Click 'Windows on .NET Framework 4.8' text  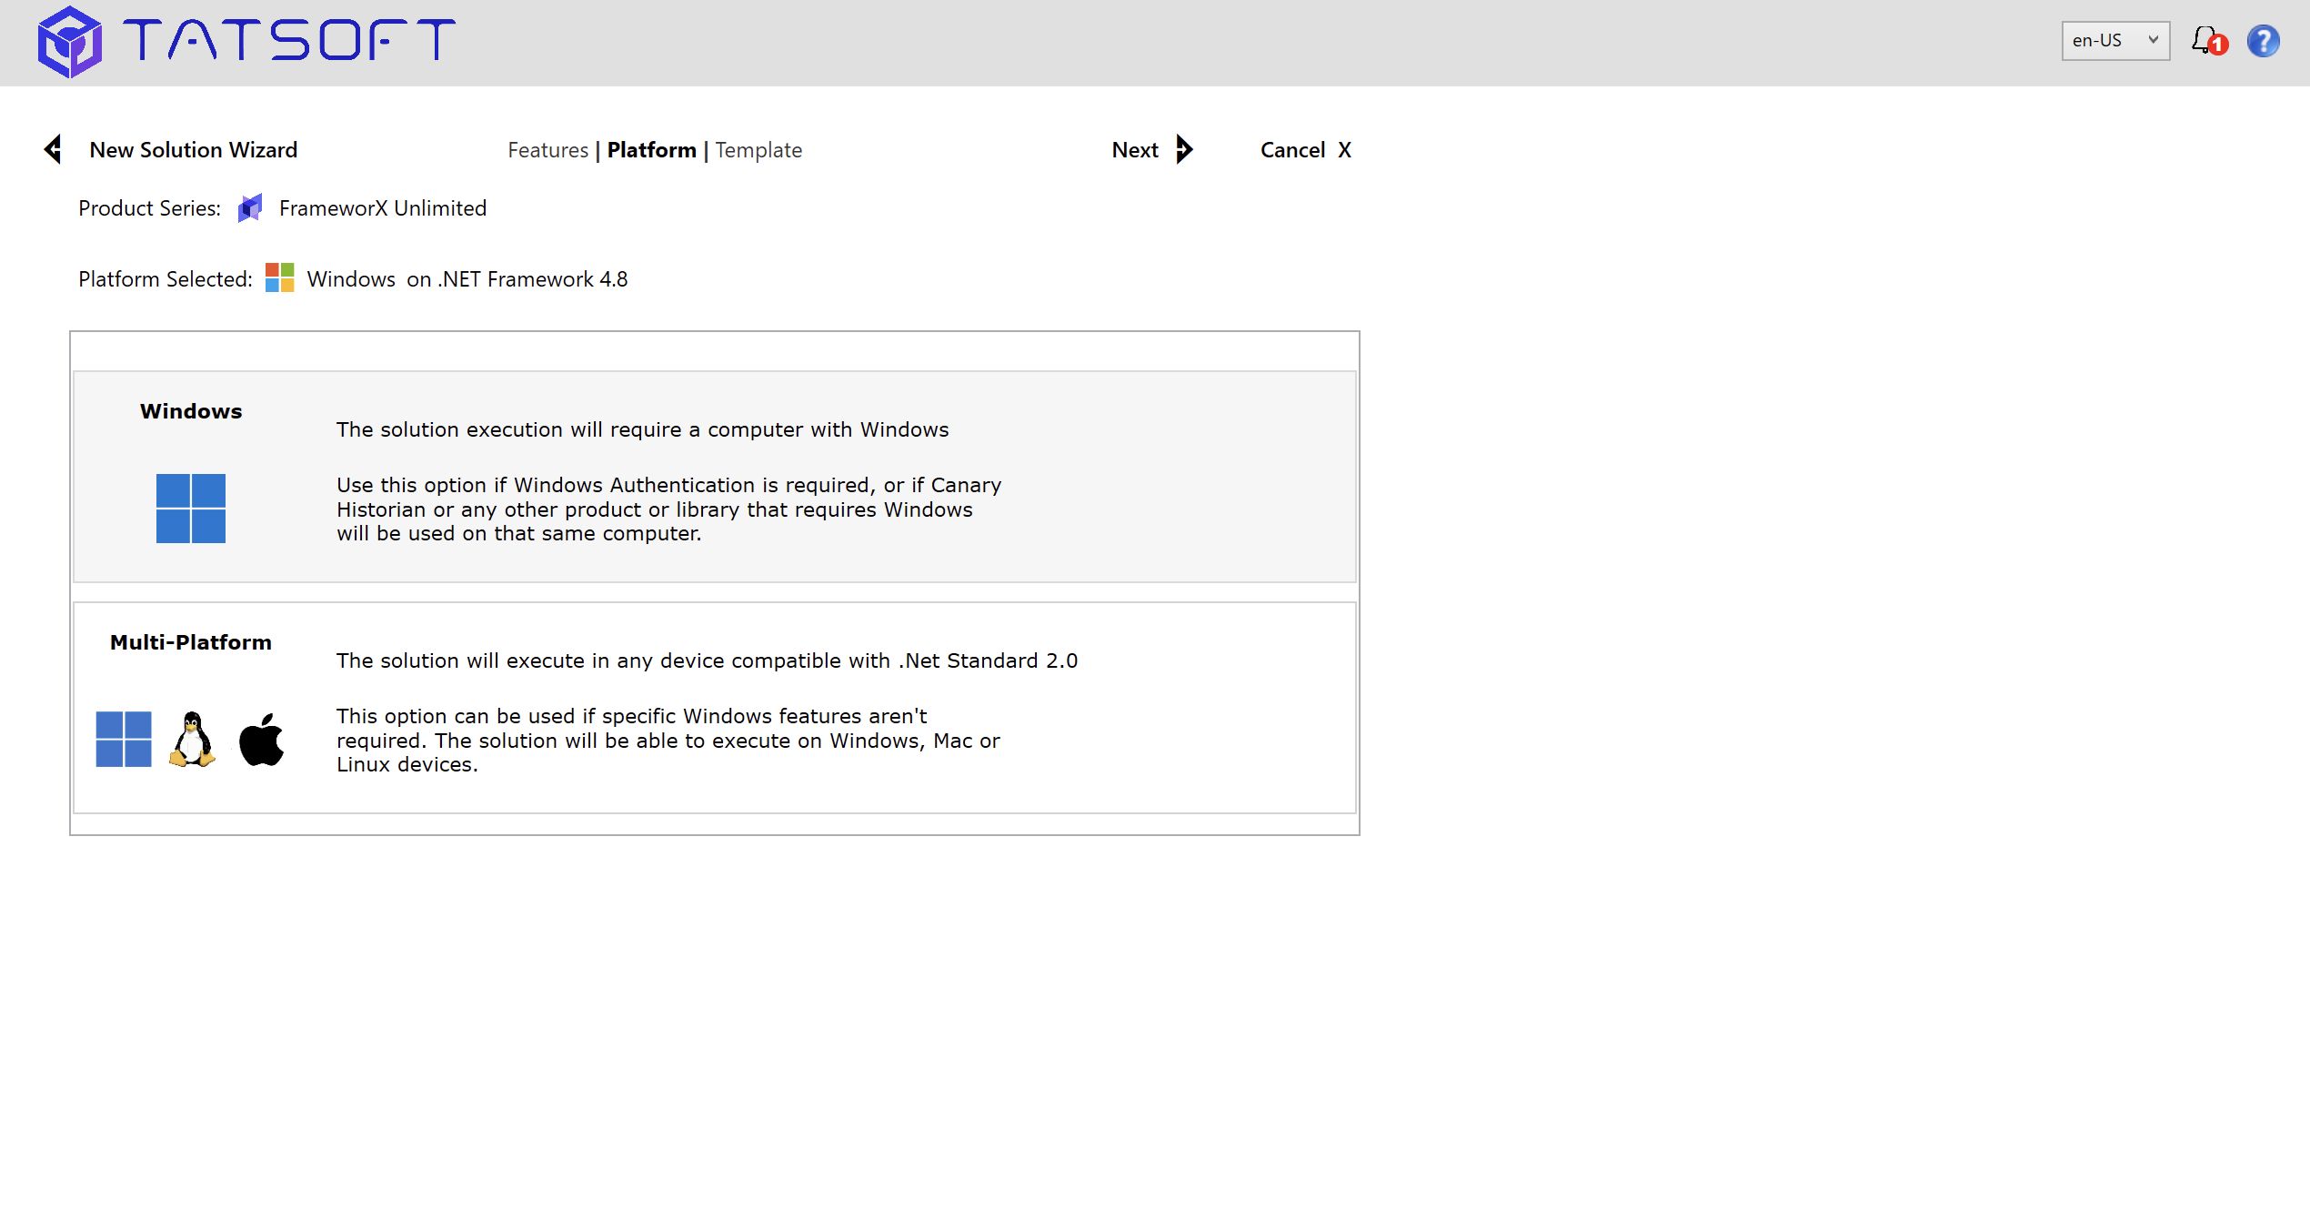coord(467,279)
